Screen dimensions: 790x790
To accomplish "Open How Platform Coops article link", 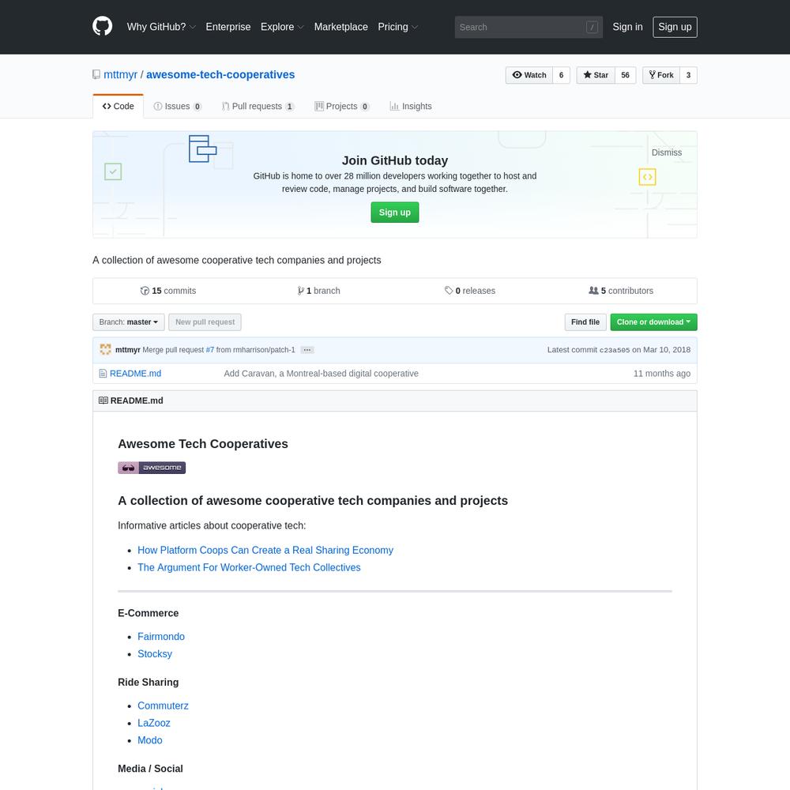I will point(265,550).
